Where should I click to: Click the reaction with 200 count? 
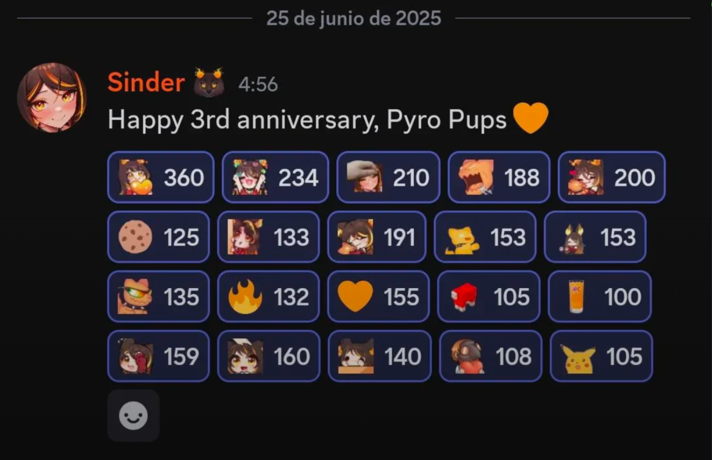coord(611,177)
